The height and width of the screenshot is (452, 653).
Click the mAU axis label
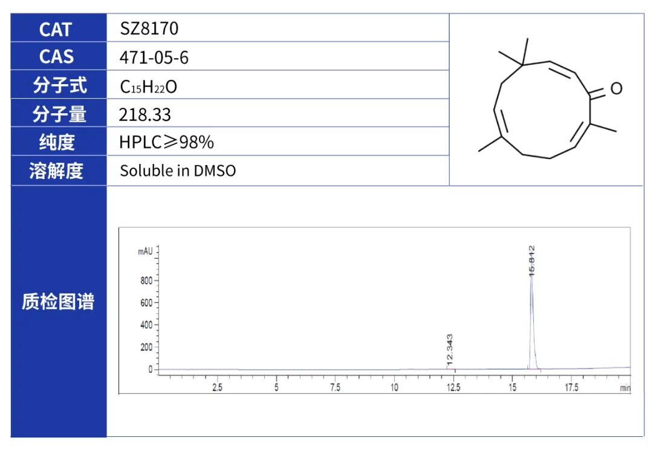145,251
